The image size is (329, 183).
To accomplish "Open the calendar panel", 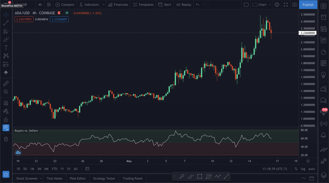I will click(323, 63).
